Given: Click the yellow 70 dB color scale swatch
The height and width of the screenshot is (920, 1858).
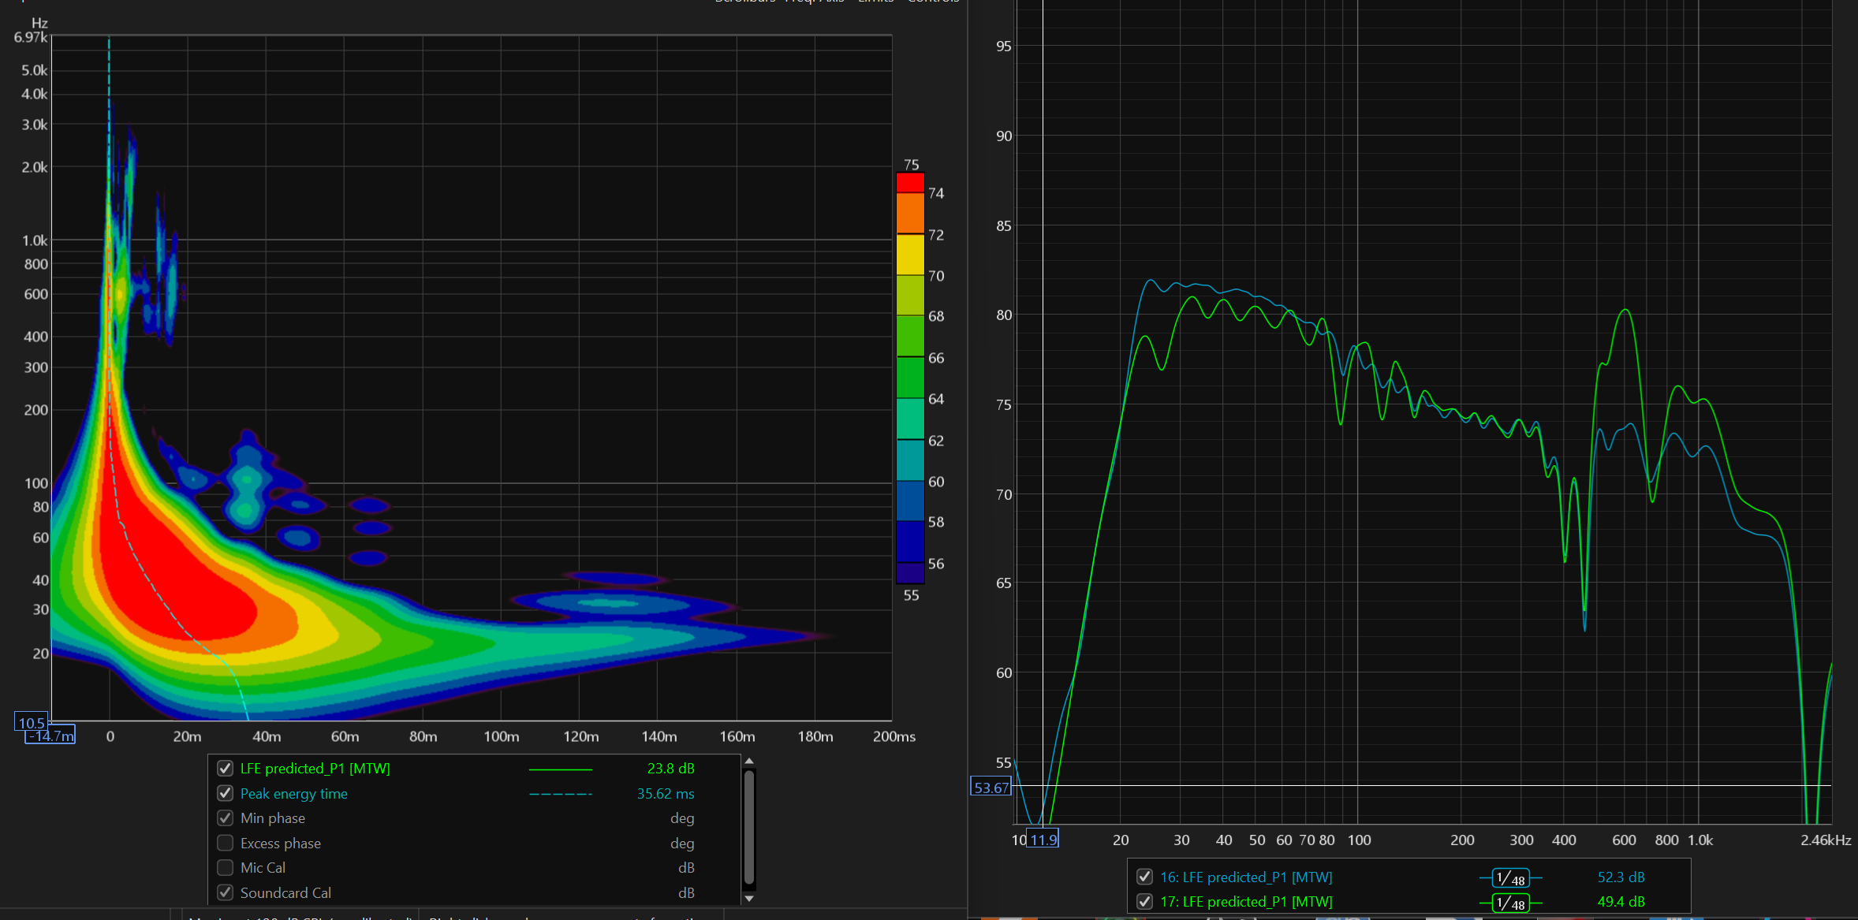Looking at the screenshot, I should (910, 254).
